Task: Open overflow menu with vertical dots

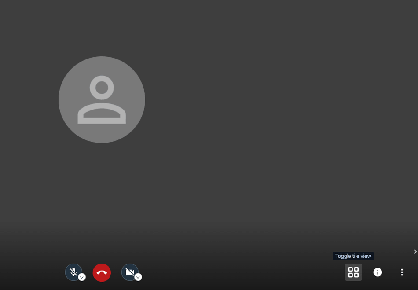Action: click(402, 272)
